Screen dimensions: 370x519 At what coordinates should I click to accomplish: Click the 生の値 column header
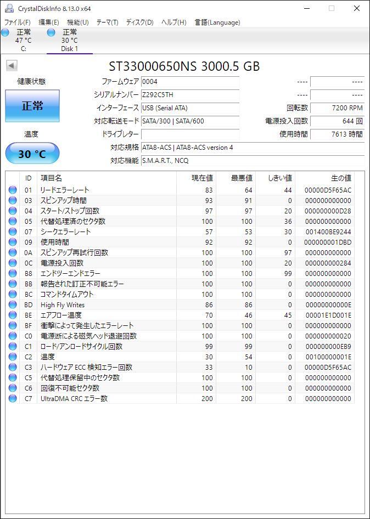[324, 178]
